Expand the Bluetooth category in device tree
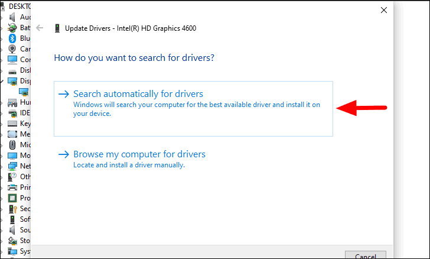Screen dimensions: 430x259 [2, 39]
